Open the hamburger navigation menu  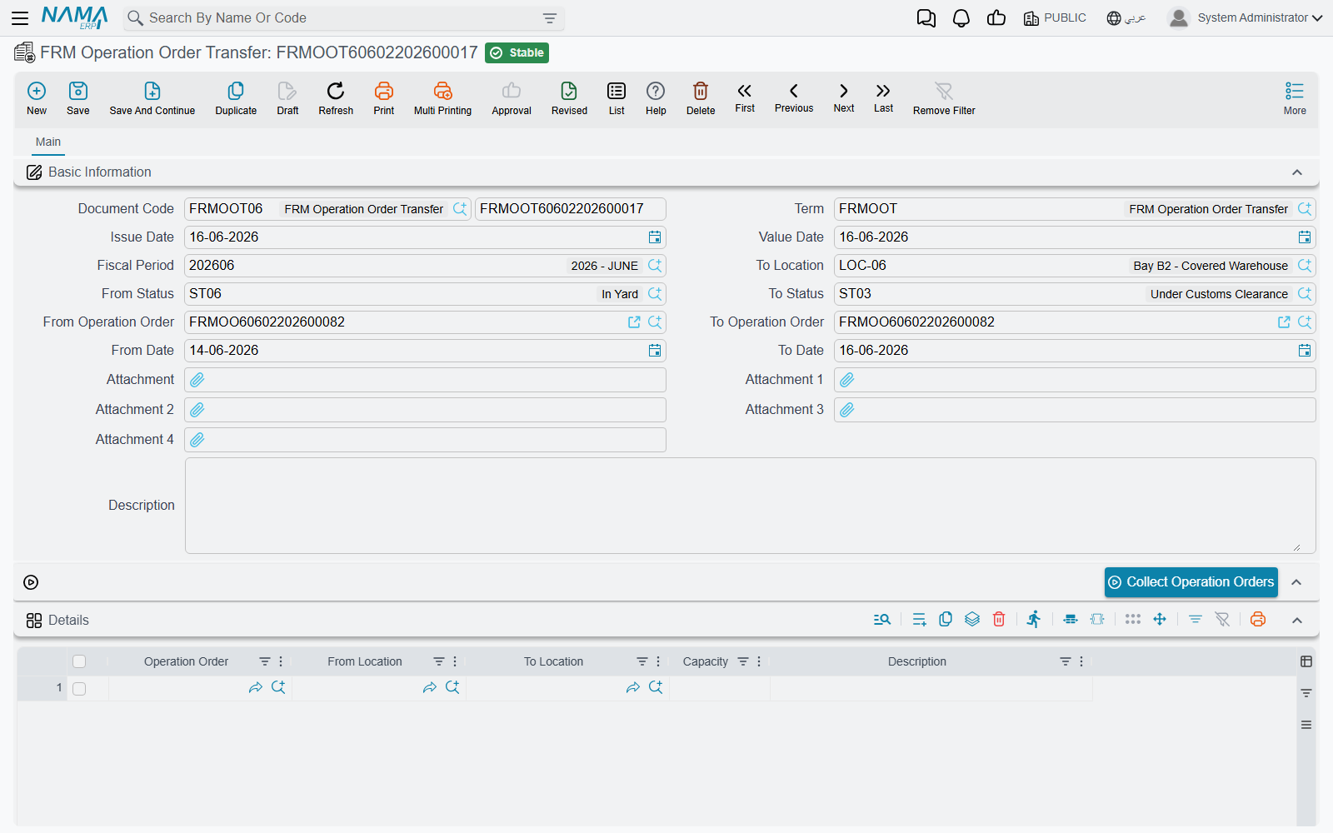point(20,17)
